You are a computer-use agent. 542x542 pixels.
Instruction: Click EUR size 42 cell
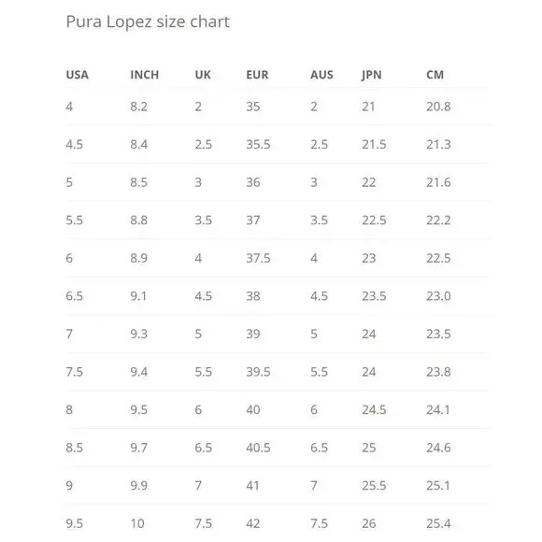[253, 523]
